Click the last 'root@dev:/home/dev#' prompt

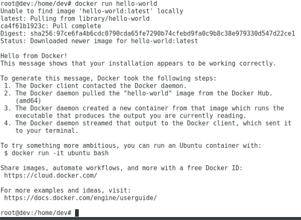(x=36, y=213)
